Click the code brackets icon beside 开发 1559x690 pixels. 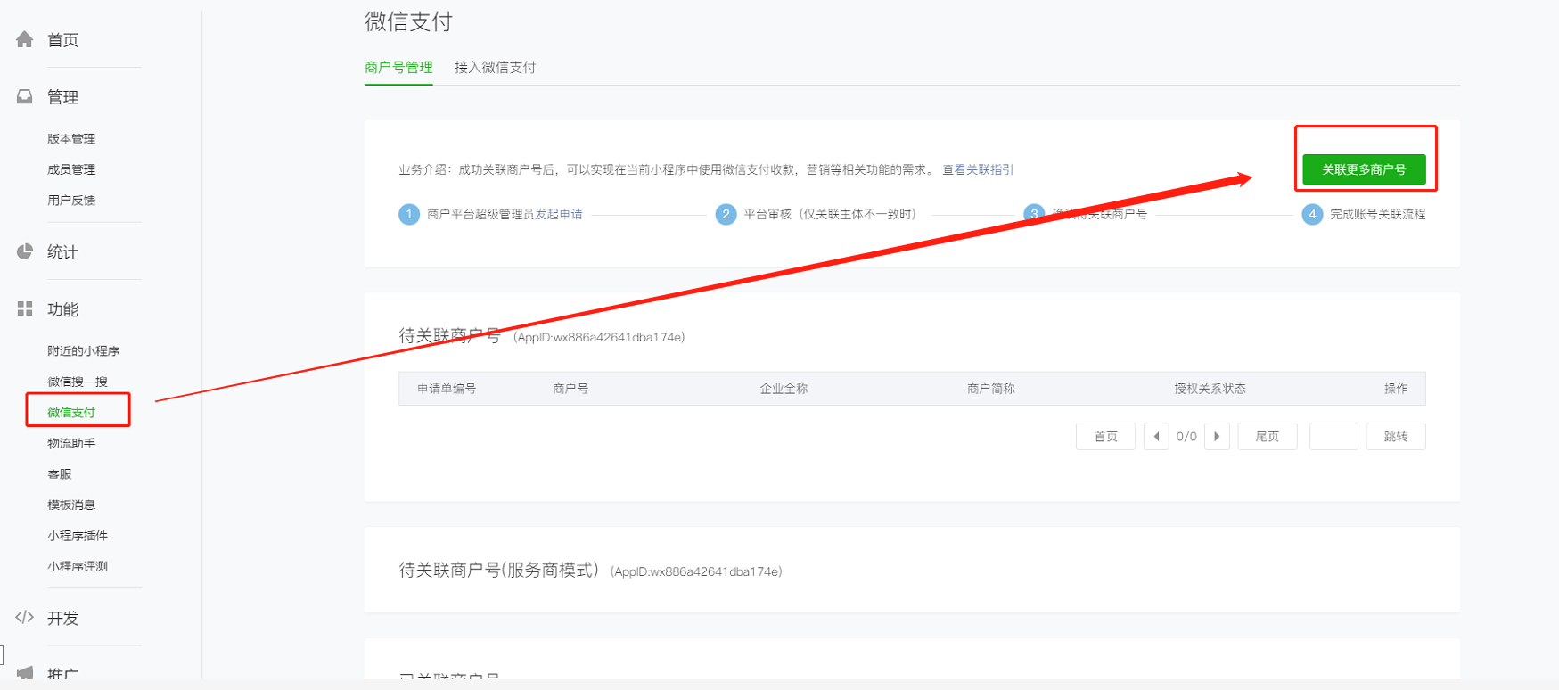tap(25, 617)
